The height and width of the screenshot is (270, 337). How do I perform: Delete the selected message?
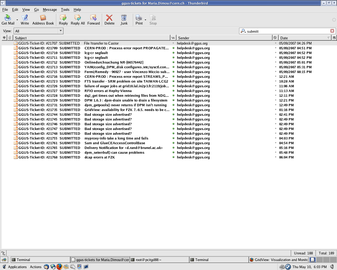(109, 20)
